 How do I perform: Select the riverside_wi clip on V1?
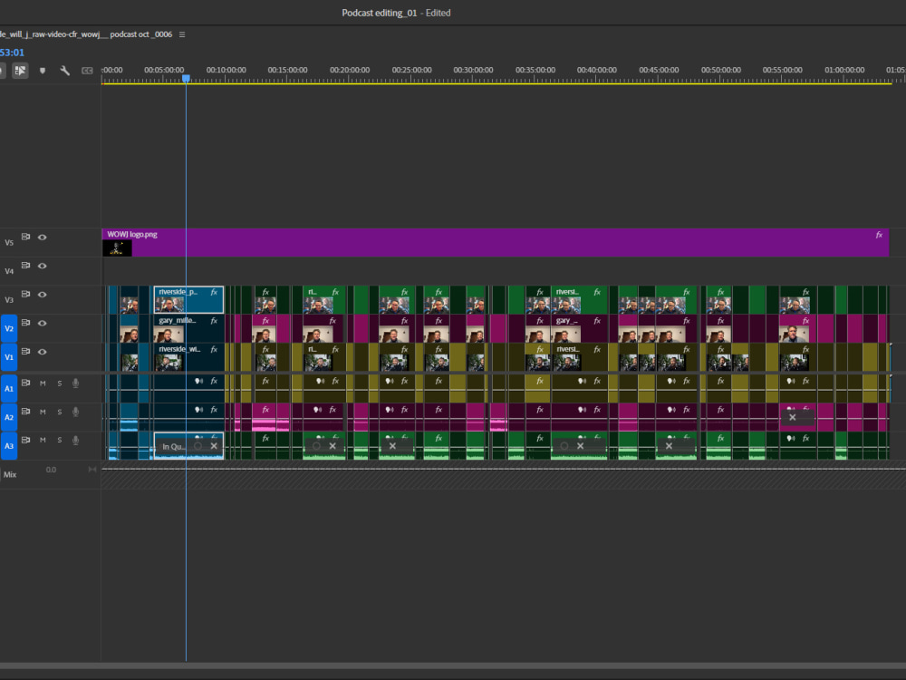tap(188, 356)
